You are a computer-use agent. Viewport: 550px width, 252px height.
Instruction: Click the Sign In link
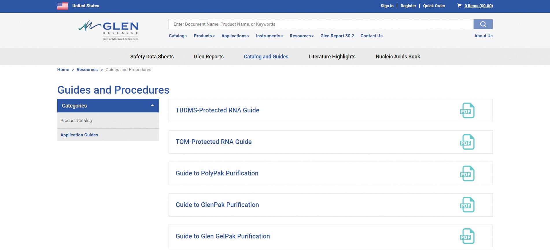[x=387, y=6]
